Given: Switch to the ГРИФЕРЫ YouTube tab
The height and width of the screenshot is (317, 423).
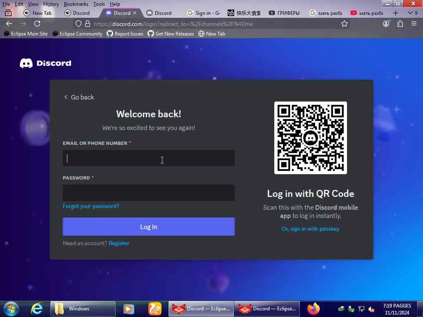Looking at the screenshot, I should pyautogui.click(x=285, y=13).
